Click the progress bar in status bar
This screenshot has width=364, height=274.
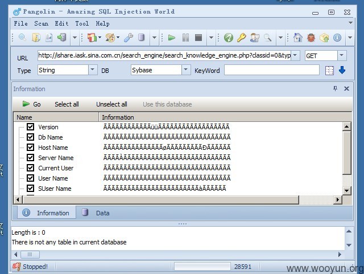tap(202, 267)
